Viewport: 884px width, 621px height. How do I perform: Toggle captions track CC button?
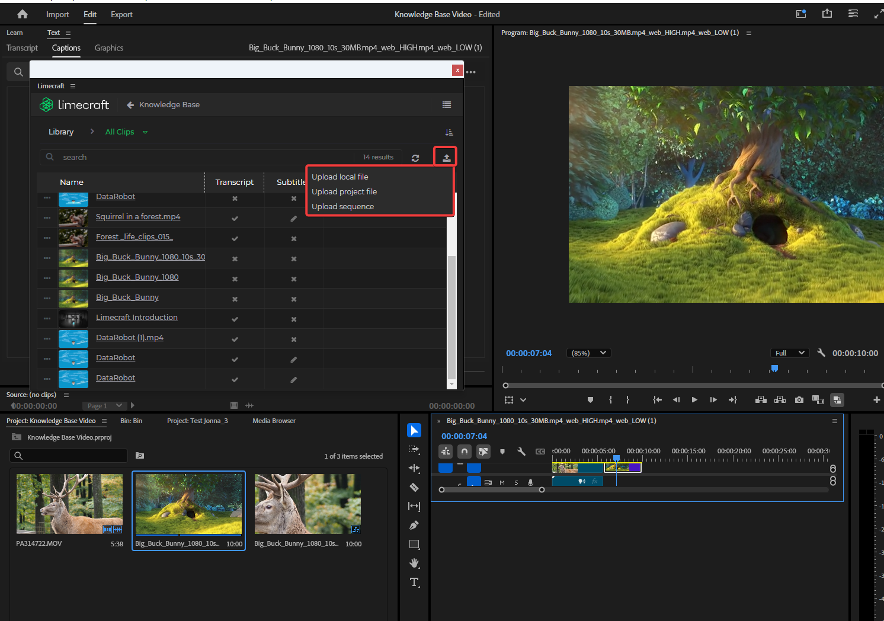tap(540, 452)
